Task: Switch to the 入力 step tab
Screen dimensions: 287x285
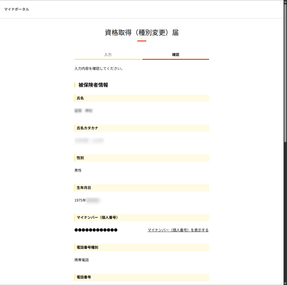Action: [108, 55]
